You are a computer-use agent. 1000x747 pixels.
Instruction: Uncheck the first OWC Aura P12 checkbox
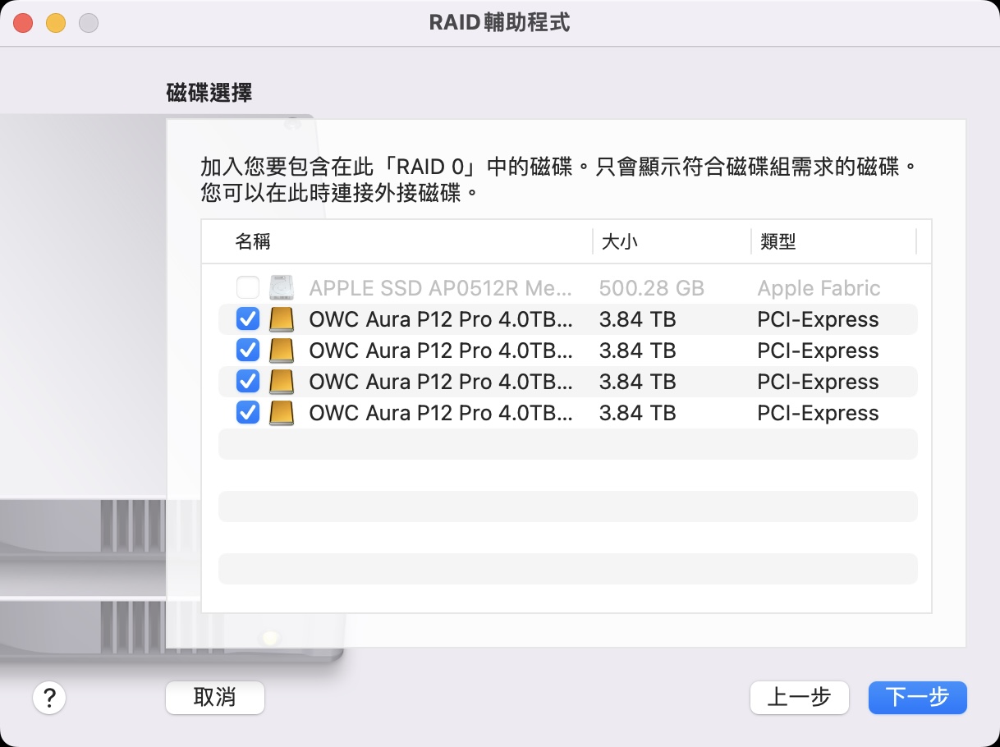(x=247, y=319)
